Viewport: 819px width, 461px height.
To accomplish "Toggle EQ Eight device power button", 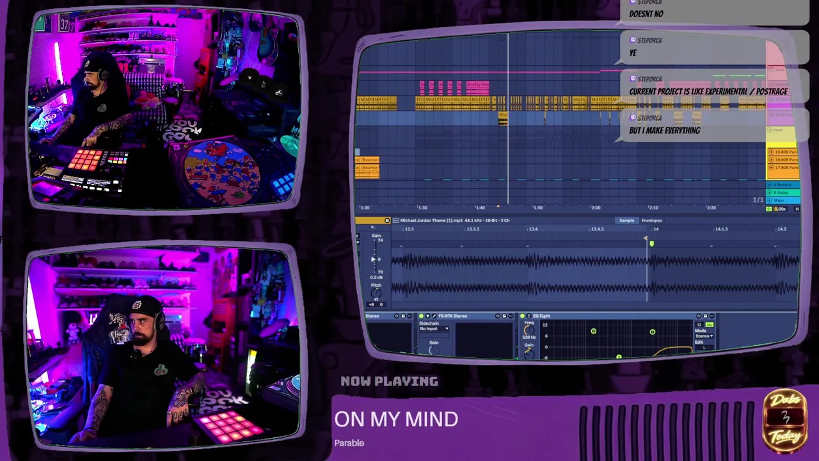I will point(522,316).
